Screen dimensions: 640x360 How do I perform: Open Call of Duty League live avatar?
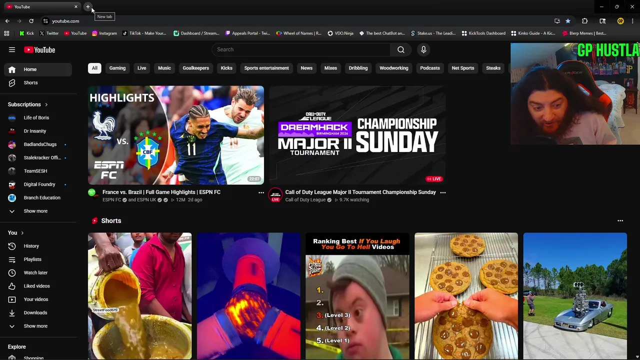[x=275, y=195]
